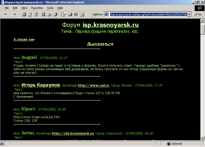This screenshot has width=205, height=147.
Task: Click the date '07/06/2000, 00:20'
Action: (139, 133)
